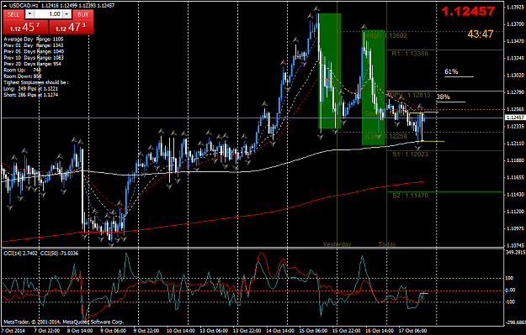This screenshot has height=335, width=526.
Task: Click the 'Yesterday' vertical line label
Action: pos(337,244)
